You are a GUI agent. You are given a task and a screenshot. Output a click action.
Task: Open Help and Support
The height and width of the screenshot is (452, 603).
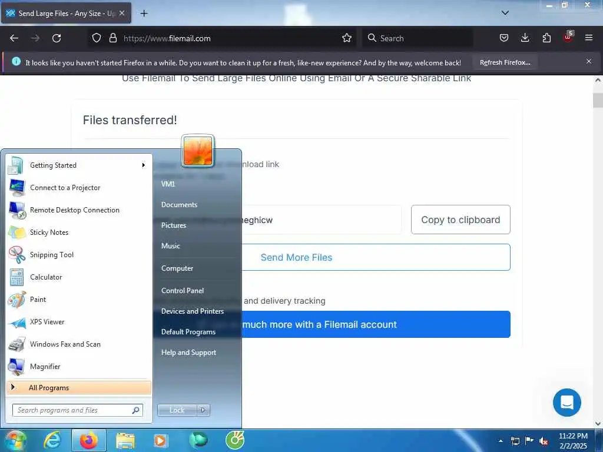[x=188, y=353]
